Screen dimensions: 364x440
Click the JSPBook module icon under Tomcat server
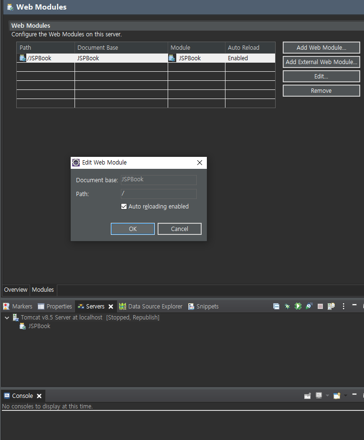click(22, 326)
